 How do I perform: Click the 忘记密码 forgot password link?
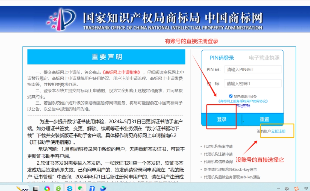coord(243,106)
